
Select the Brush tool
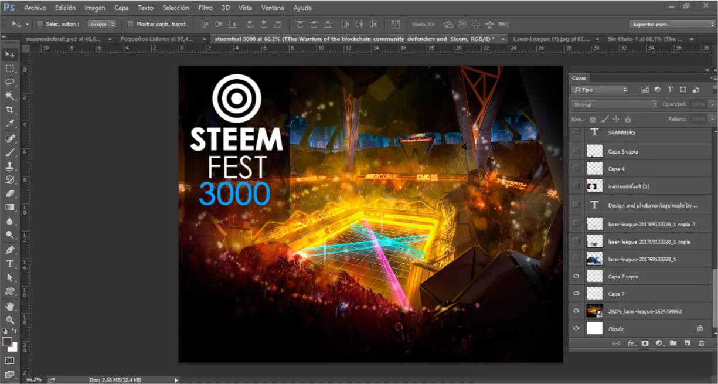click(10, 152)
